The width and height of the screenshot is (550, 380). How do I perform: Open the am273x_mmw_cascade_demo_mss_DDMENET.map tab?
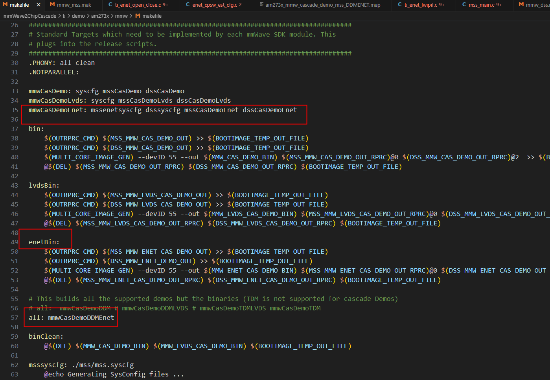[322, 5]
